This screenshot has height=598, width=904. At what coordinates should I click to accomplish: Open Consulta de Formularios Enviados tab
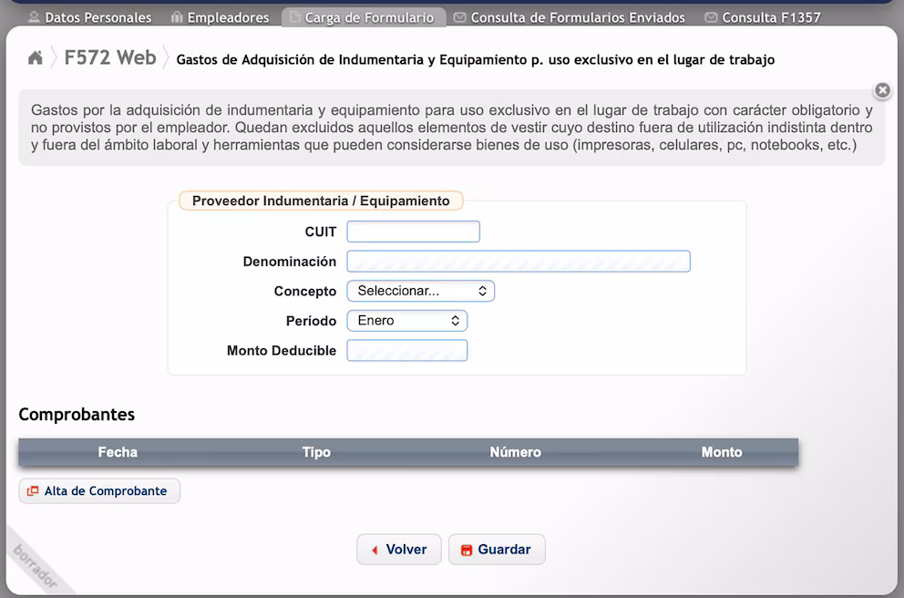[570, 18]
